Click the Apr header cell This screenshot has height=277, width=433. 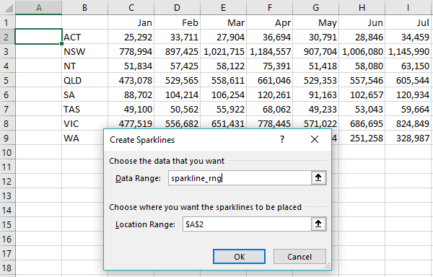point(270,22)
